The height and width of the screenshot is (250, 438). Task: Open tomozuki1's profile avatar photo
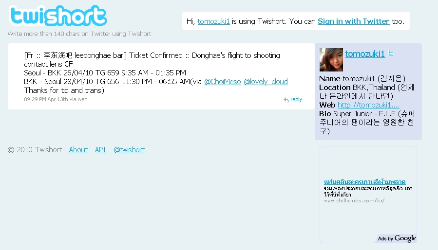click(x=331, y=60)
